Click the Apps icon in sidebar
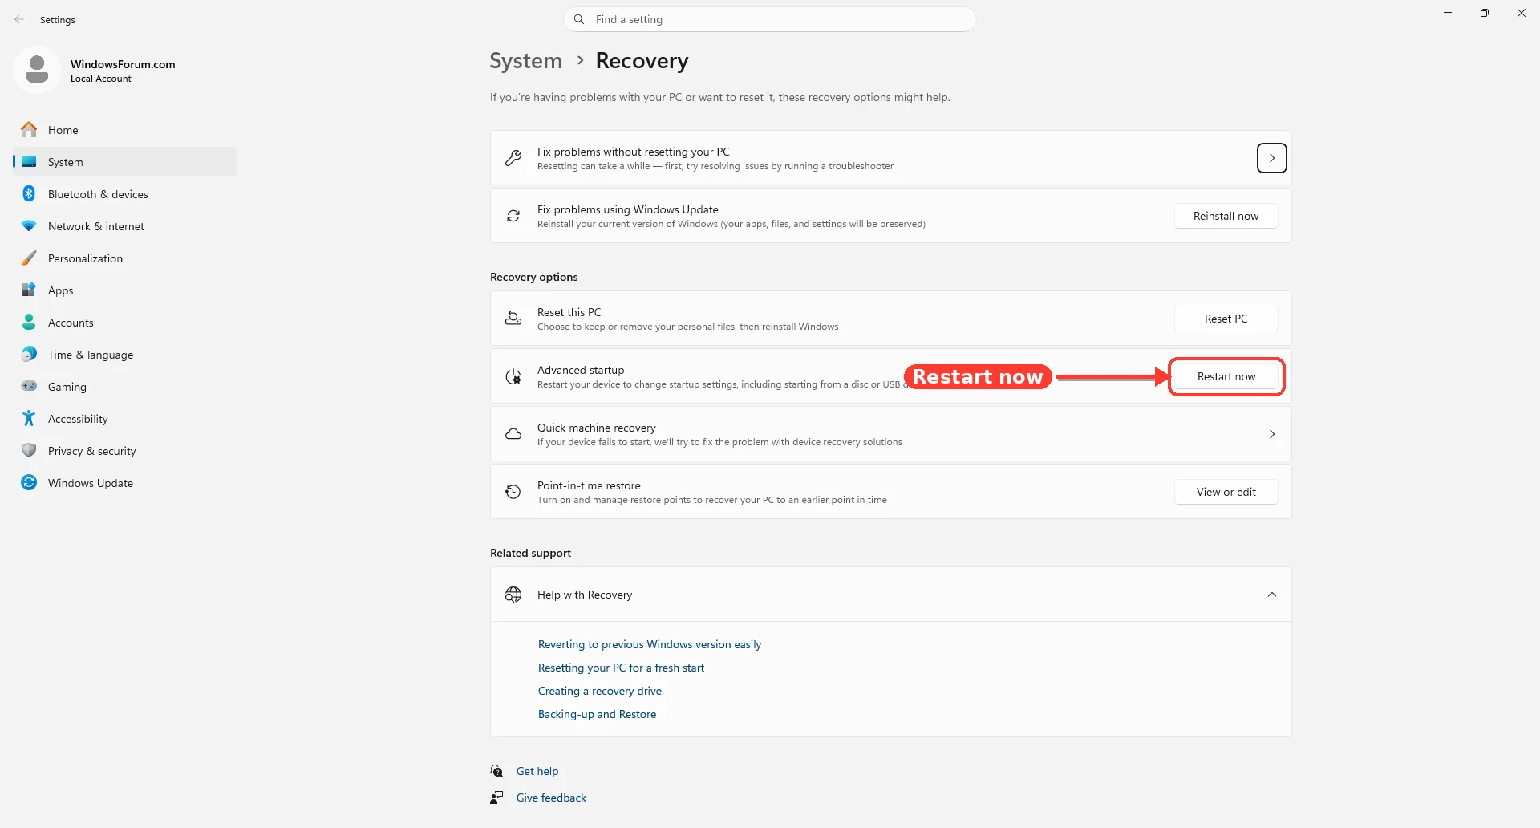This screenshot has width=1540, height=828. [x=29, y=290]
